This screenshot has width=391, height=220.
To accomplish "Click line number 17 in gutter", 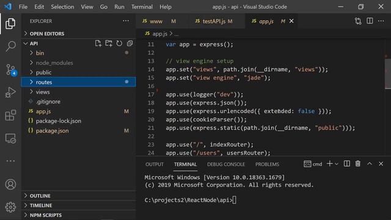I will [x=151, y=95].
